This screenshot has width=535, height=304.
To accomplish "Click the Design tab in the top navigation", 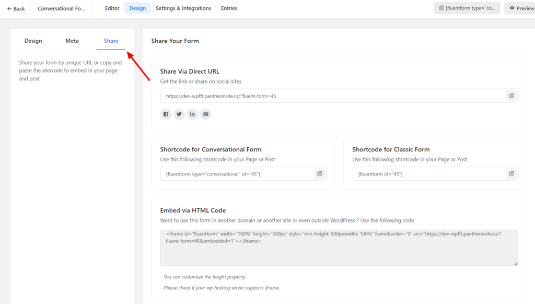I will [137, 8].
